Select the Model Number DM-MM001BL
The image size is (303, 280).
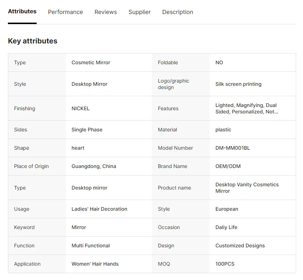tap(233, 148)
